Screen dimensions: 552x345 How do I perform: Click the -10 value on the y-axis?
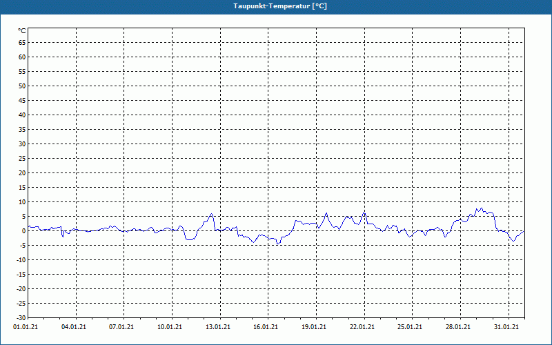21,260
